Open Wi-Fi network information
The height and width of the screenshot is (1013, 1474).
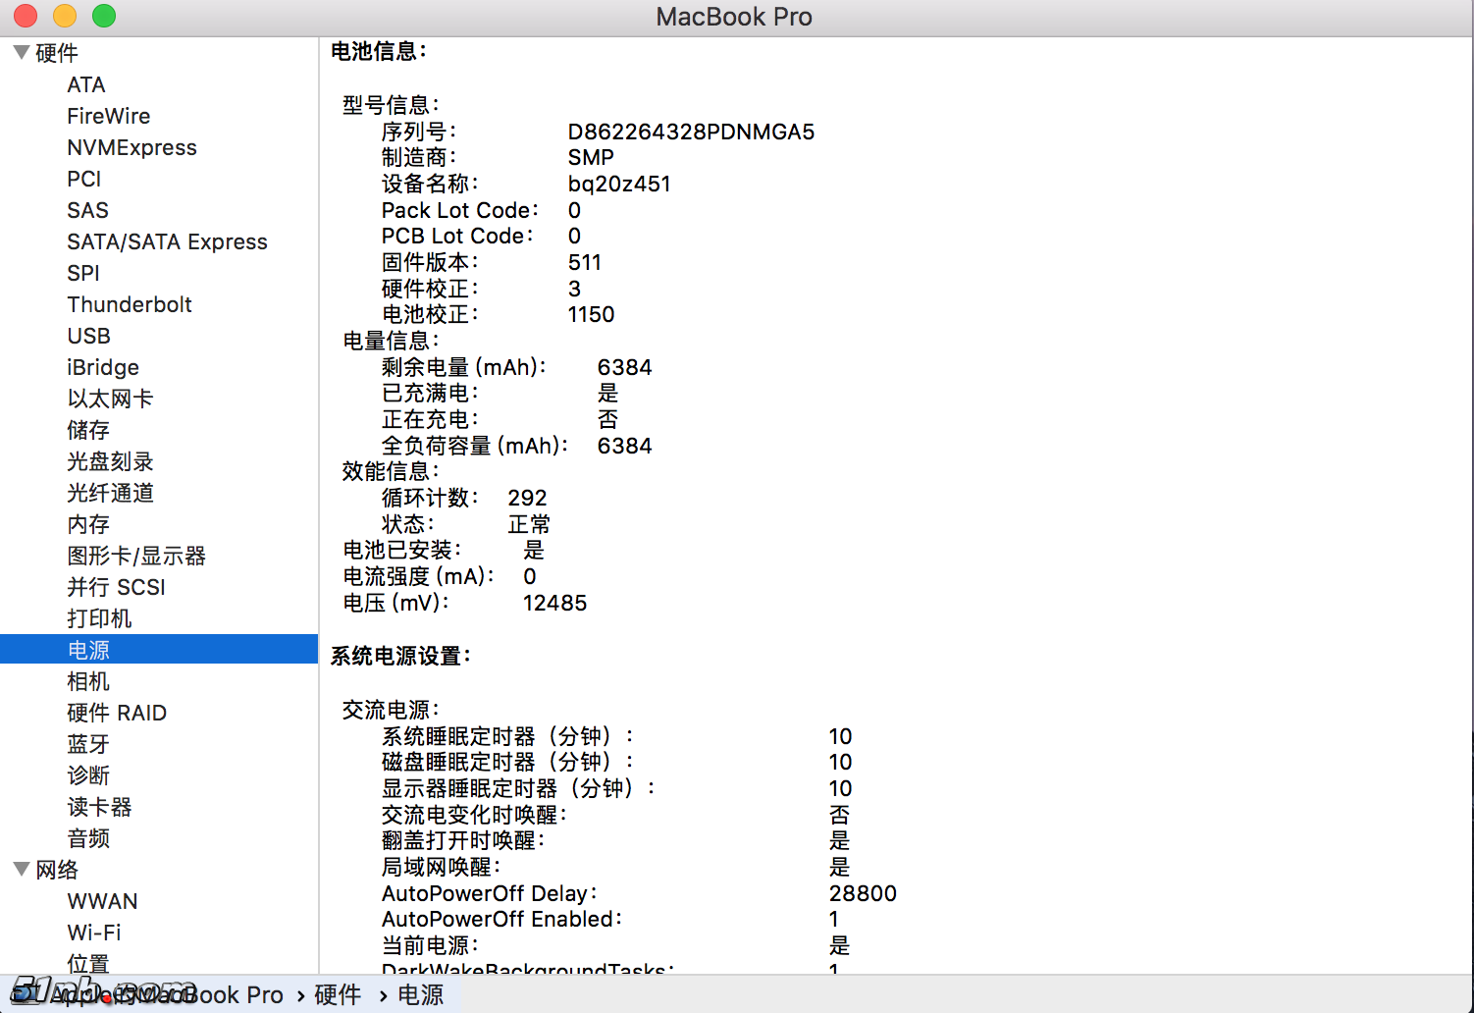click(x=93, y=932)
